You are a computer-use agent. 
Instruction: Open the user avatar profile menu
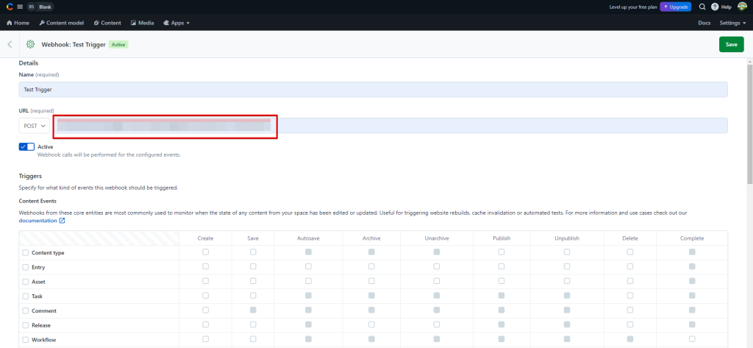click(741, 7)
